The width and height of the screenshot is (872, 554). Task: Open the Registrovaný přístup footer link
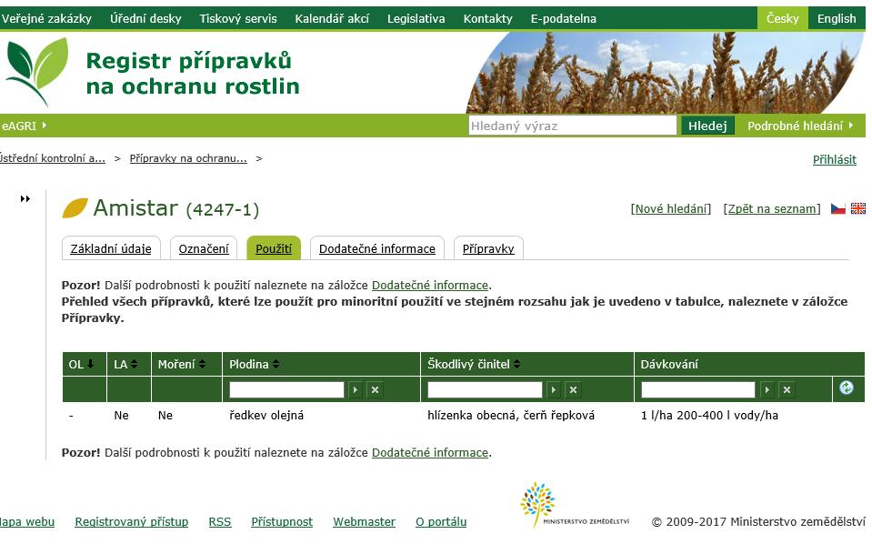(131, 522)
